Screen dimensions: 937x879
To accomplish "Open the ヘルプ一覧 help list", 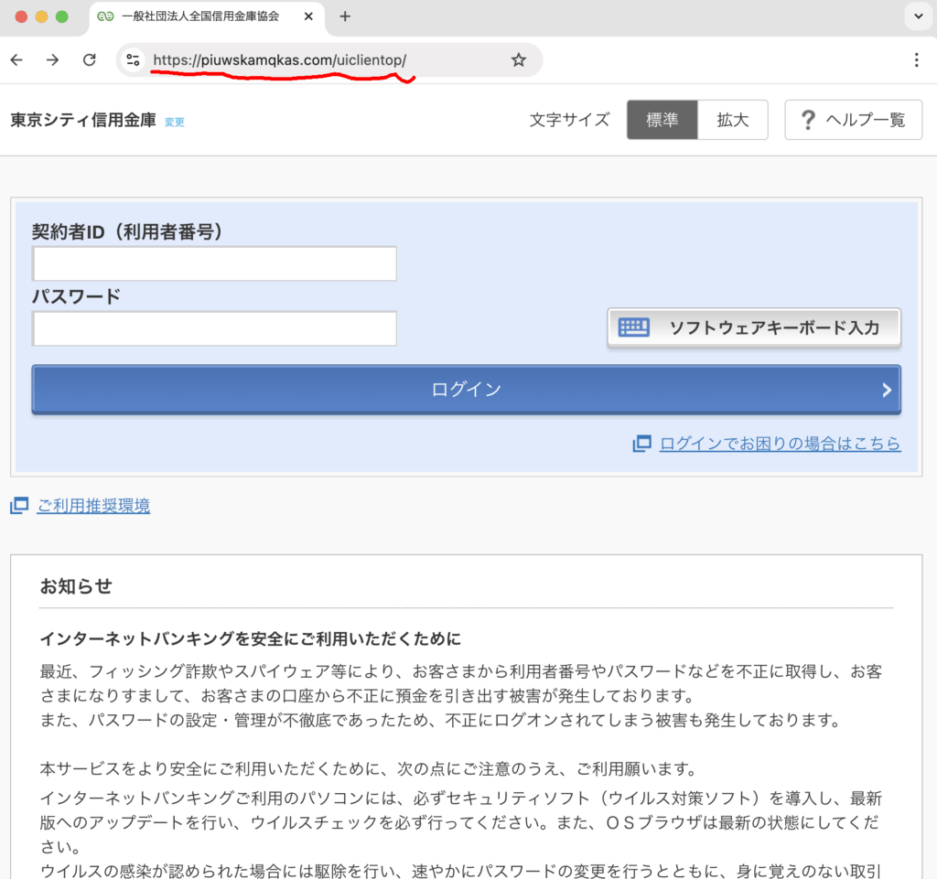I will [x=853, y=120].
